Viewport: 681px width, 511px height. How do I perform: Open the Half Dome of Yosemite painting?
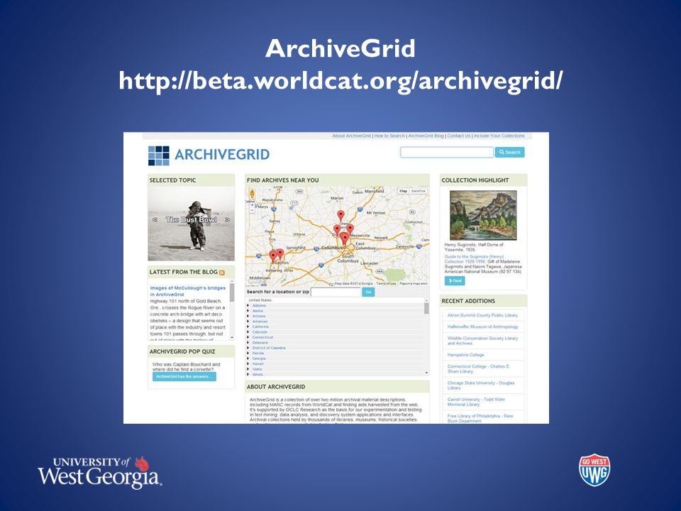tap(483, 215)
